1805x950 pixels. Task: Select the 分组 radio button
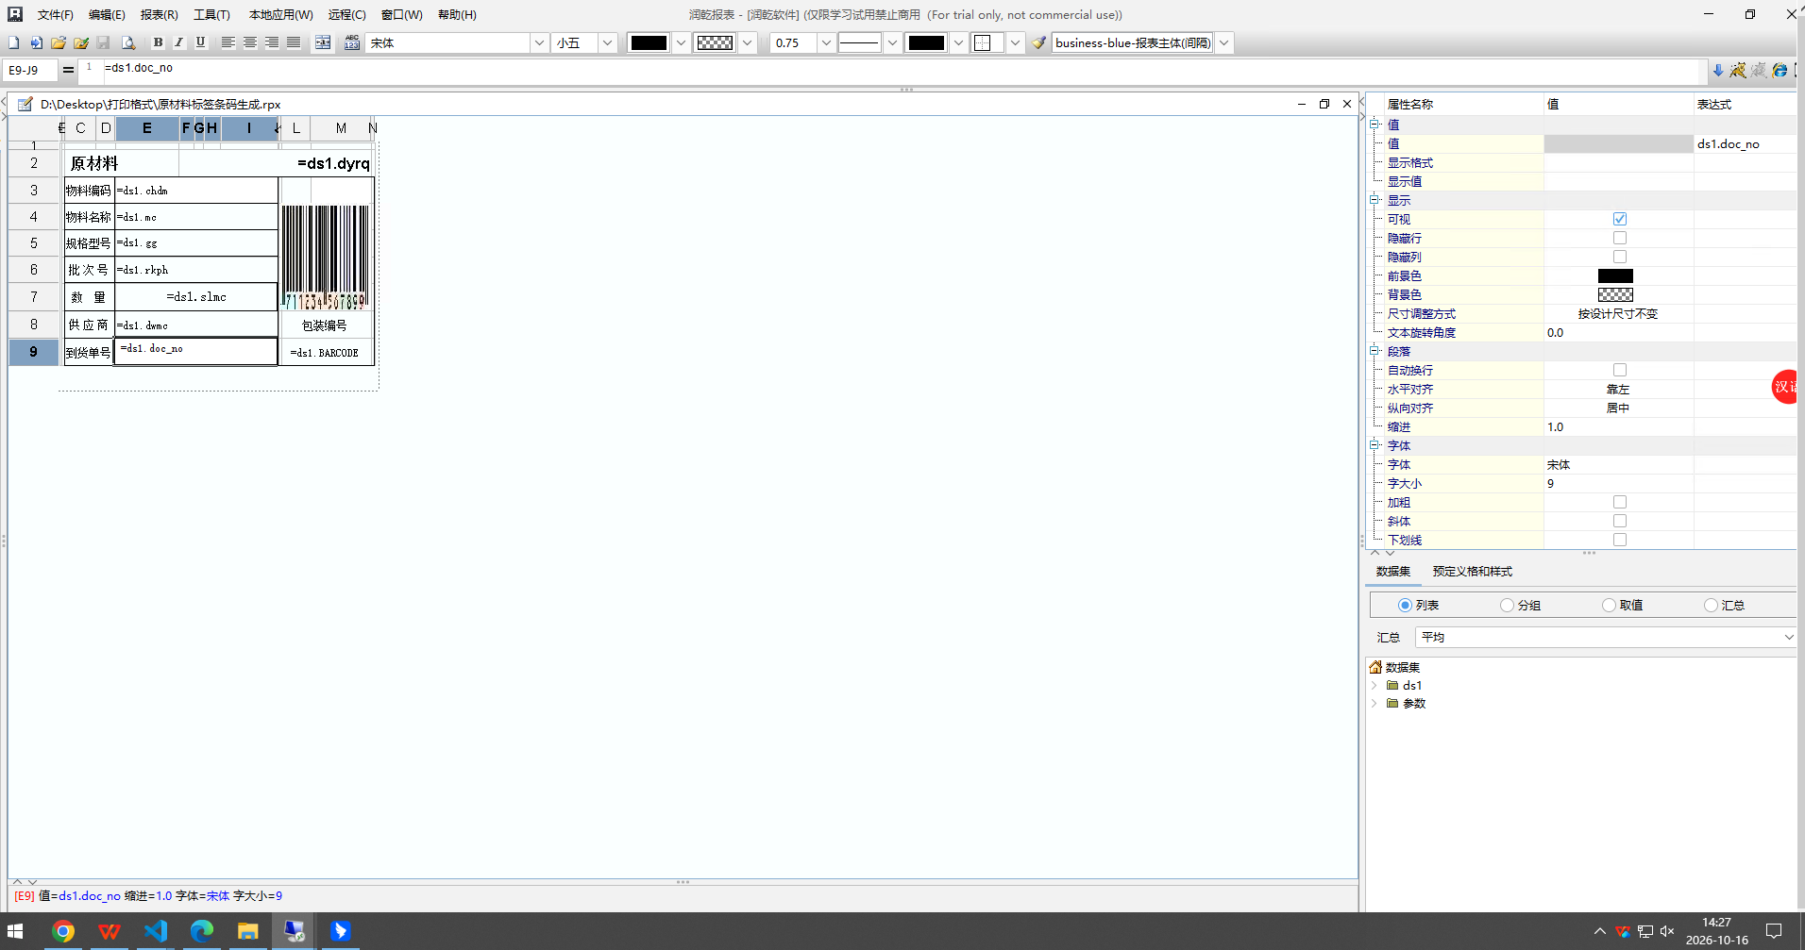point(1507,605)
